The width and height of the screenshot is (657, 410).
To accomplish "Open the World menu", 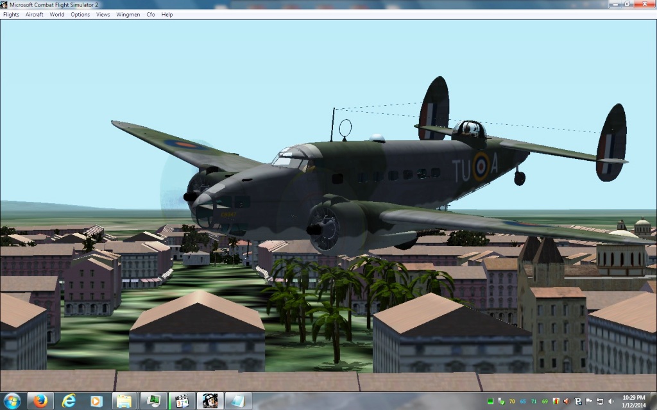I will pyautogui.click(x=57, y=14).
